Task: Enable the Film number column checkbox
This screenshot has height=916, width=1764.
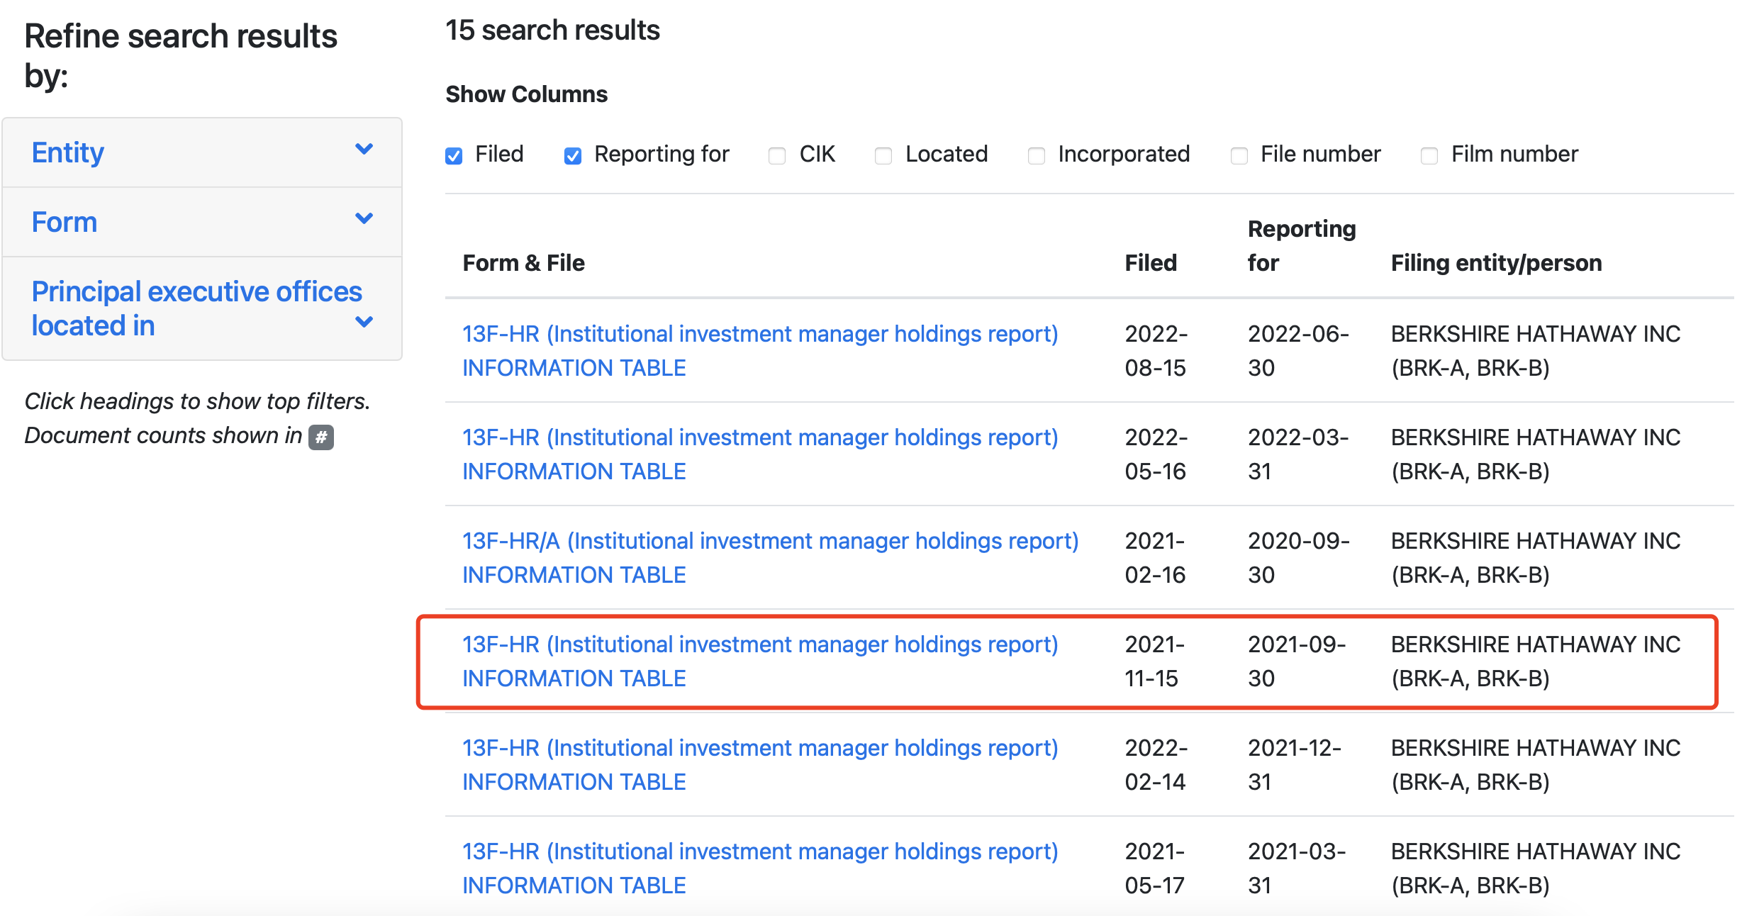Action: click(x=1429, y=155)
